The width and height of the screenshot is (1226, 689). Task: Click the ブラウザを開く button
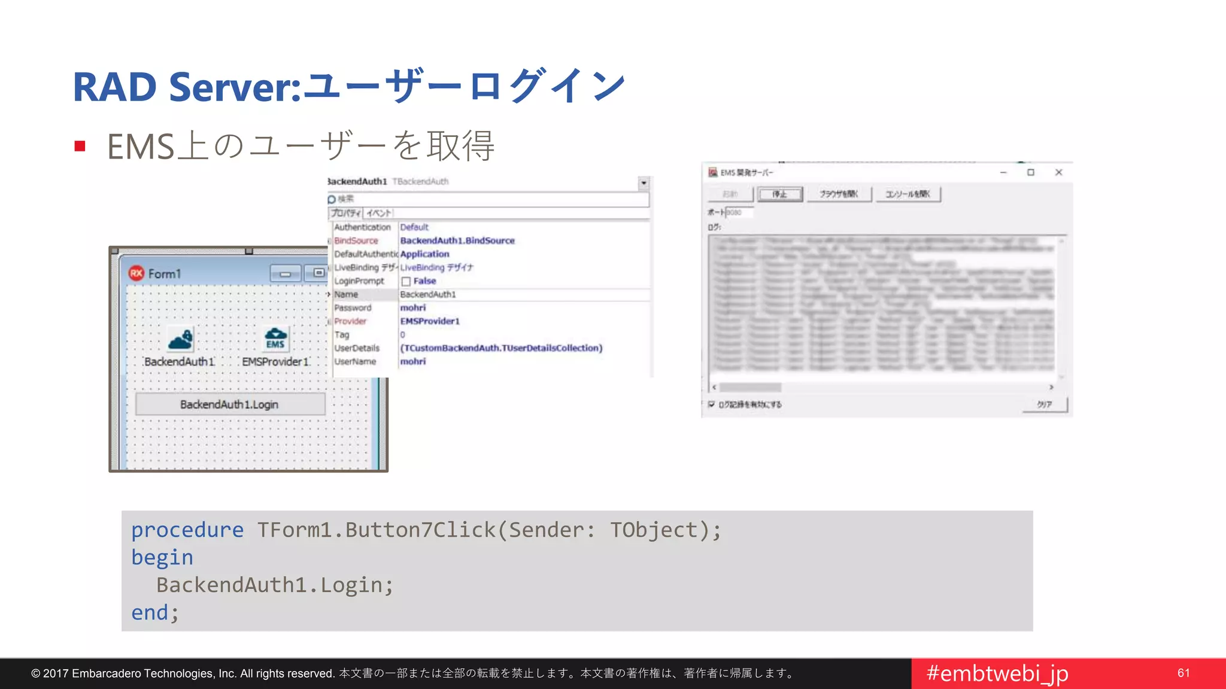pos(839,194)
